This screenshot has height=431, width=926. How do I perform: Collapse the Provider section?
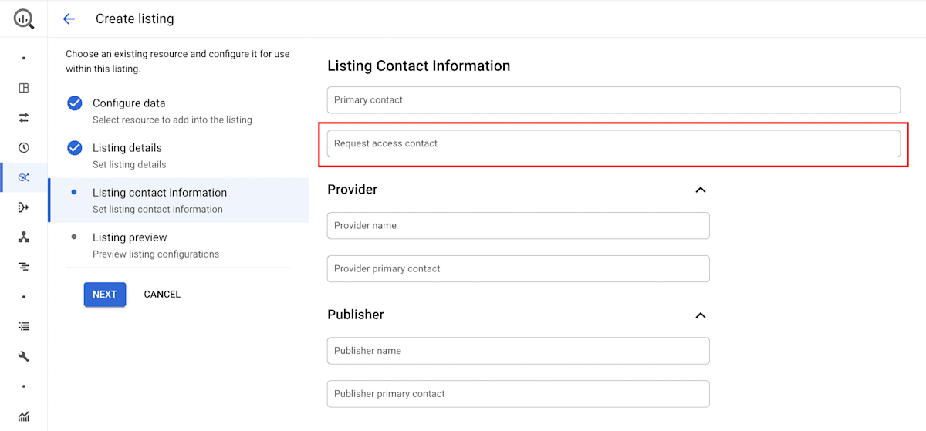701,190
